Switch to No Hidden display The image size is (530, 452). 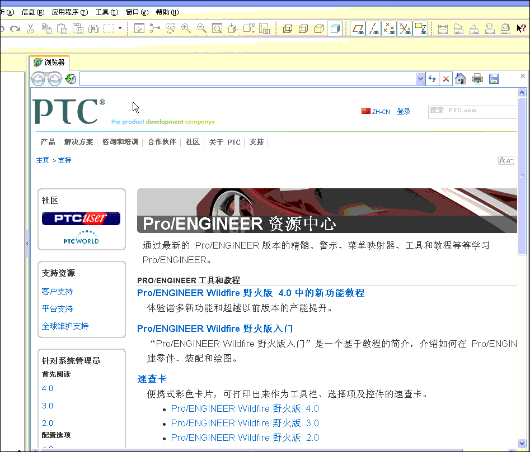(319, 28)
